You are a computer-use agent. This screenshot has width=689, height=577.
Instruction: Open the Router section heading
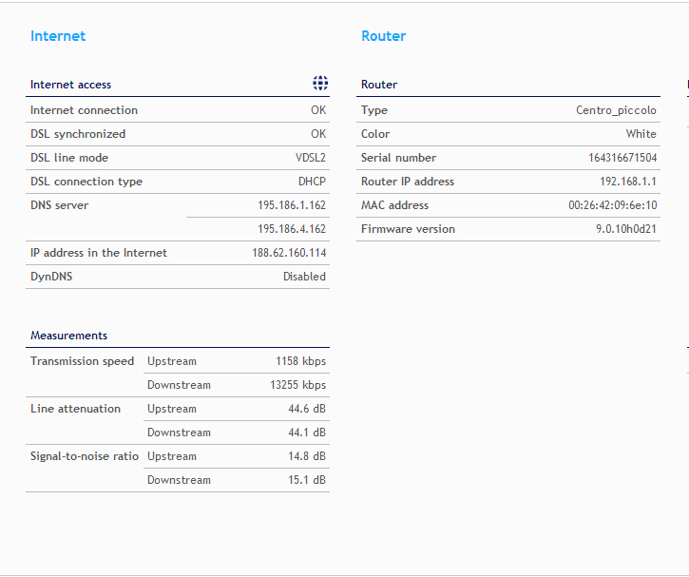(383, 36)
